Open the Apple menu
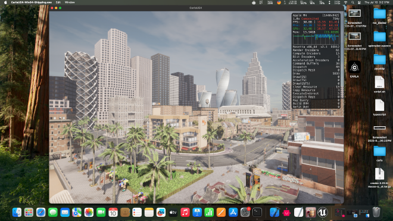Screen dimensions: 393x221 [5, 2]
